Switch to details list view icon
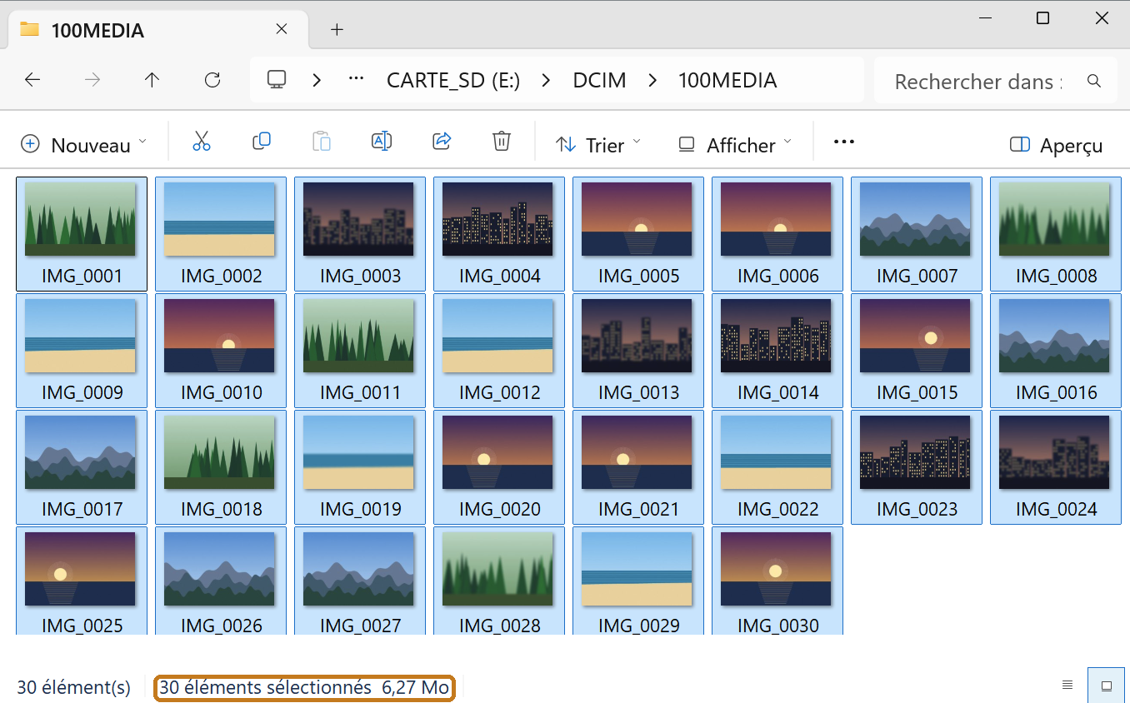Viewport: 1130px width, 703px height. 1067,686
